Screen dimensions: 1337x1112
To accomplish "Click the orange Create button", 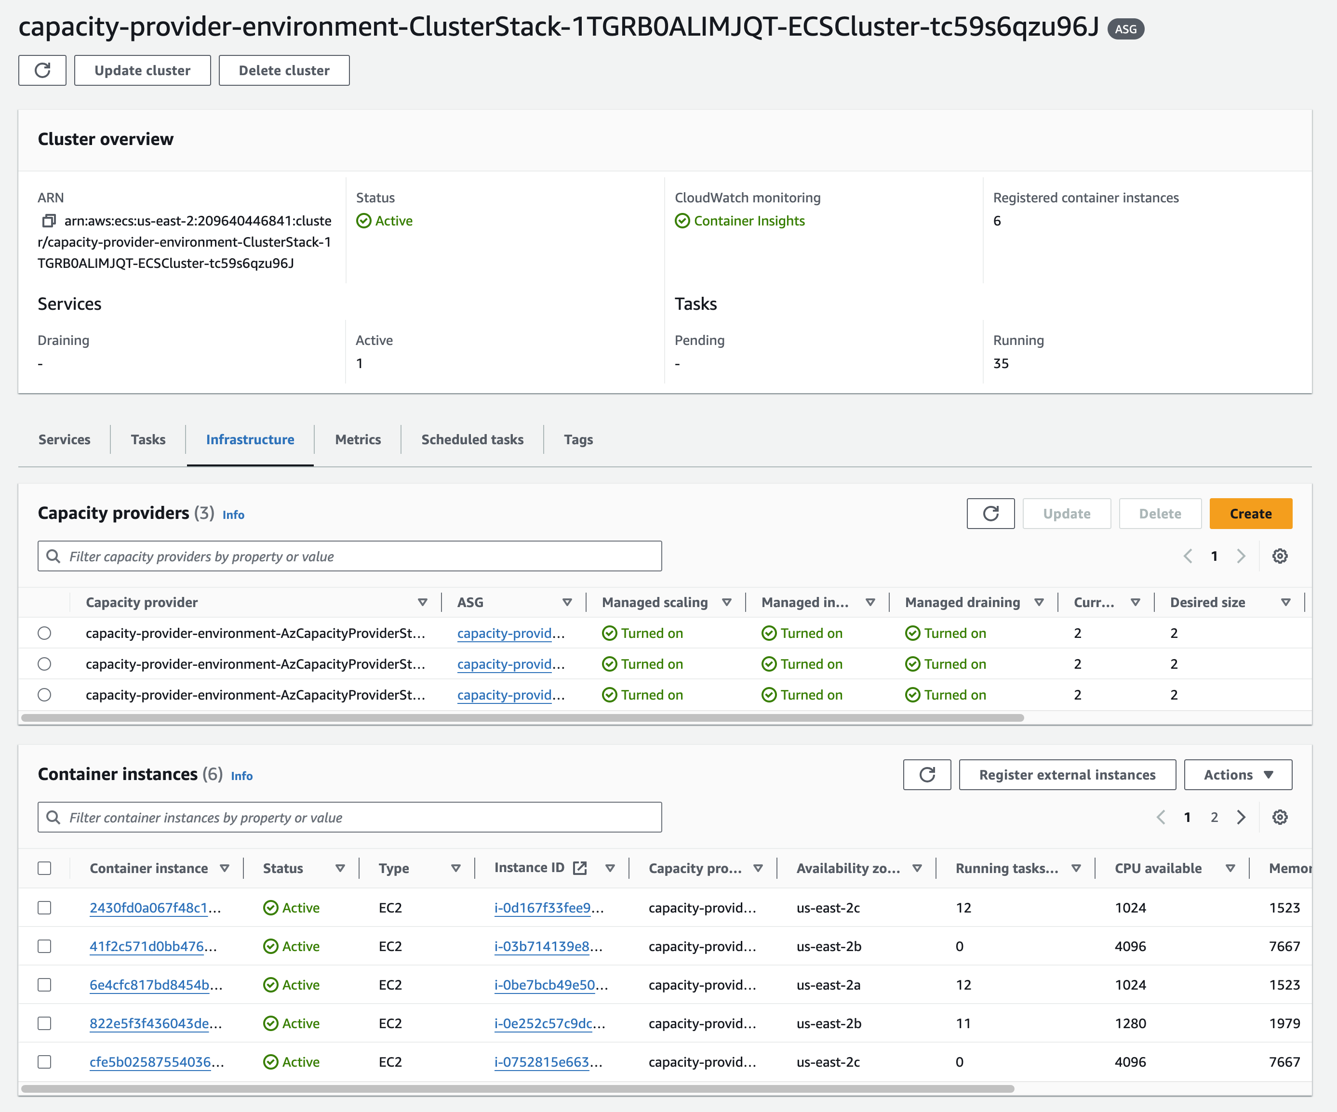I will tap(1250, 514).
